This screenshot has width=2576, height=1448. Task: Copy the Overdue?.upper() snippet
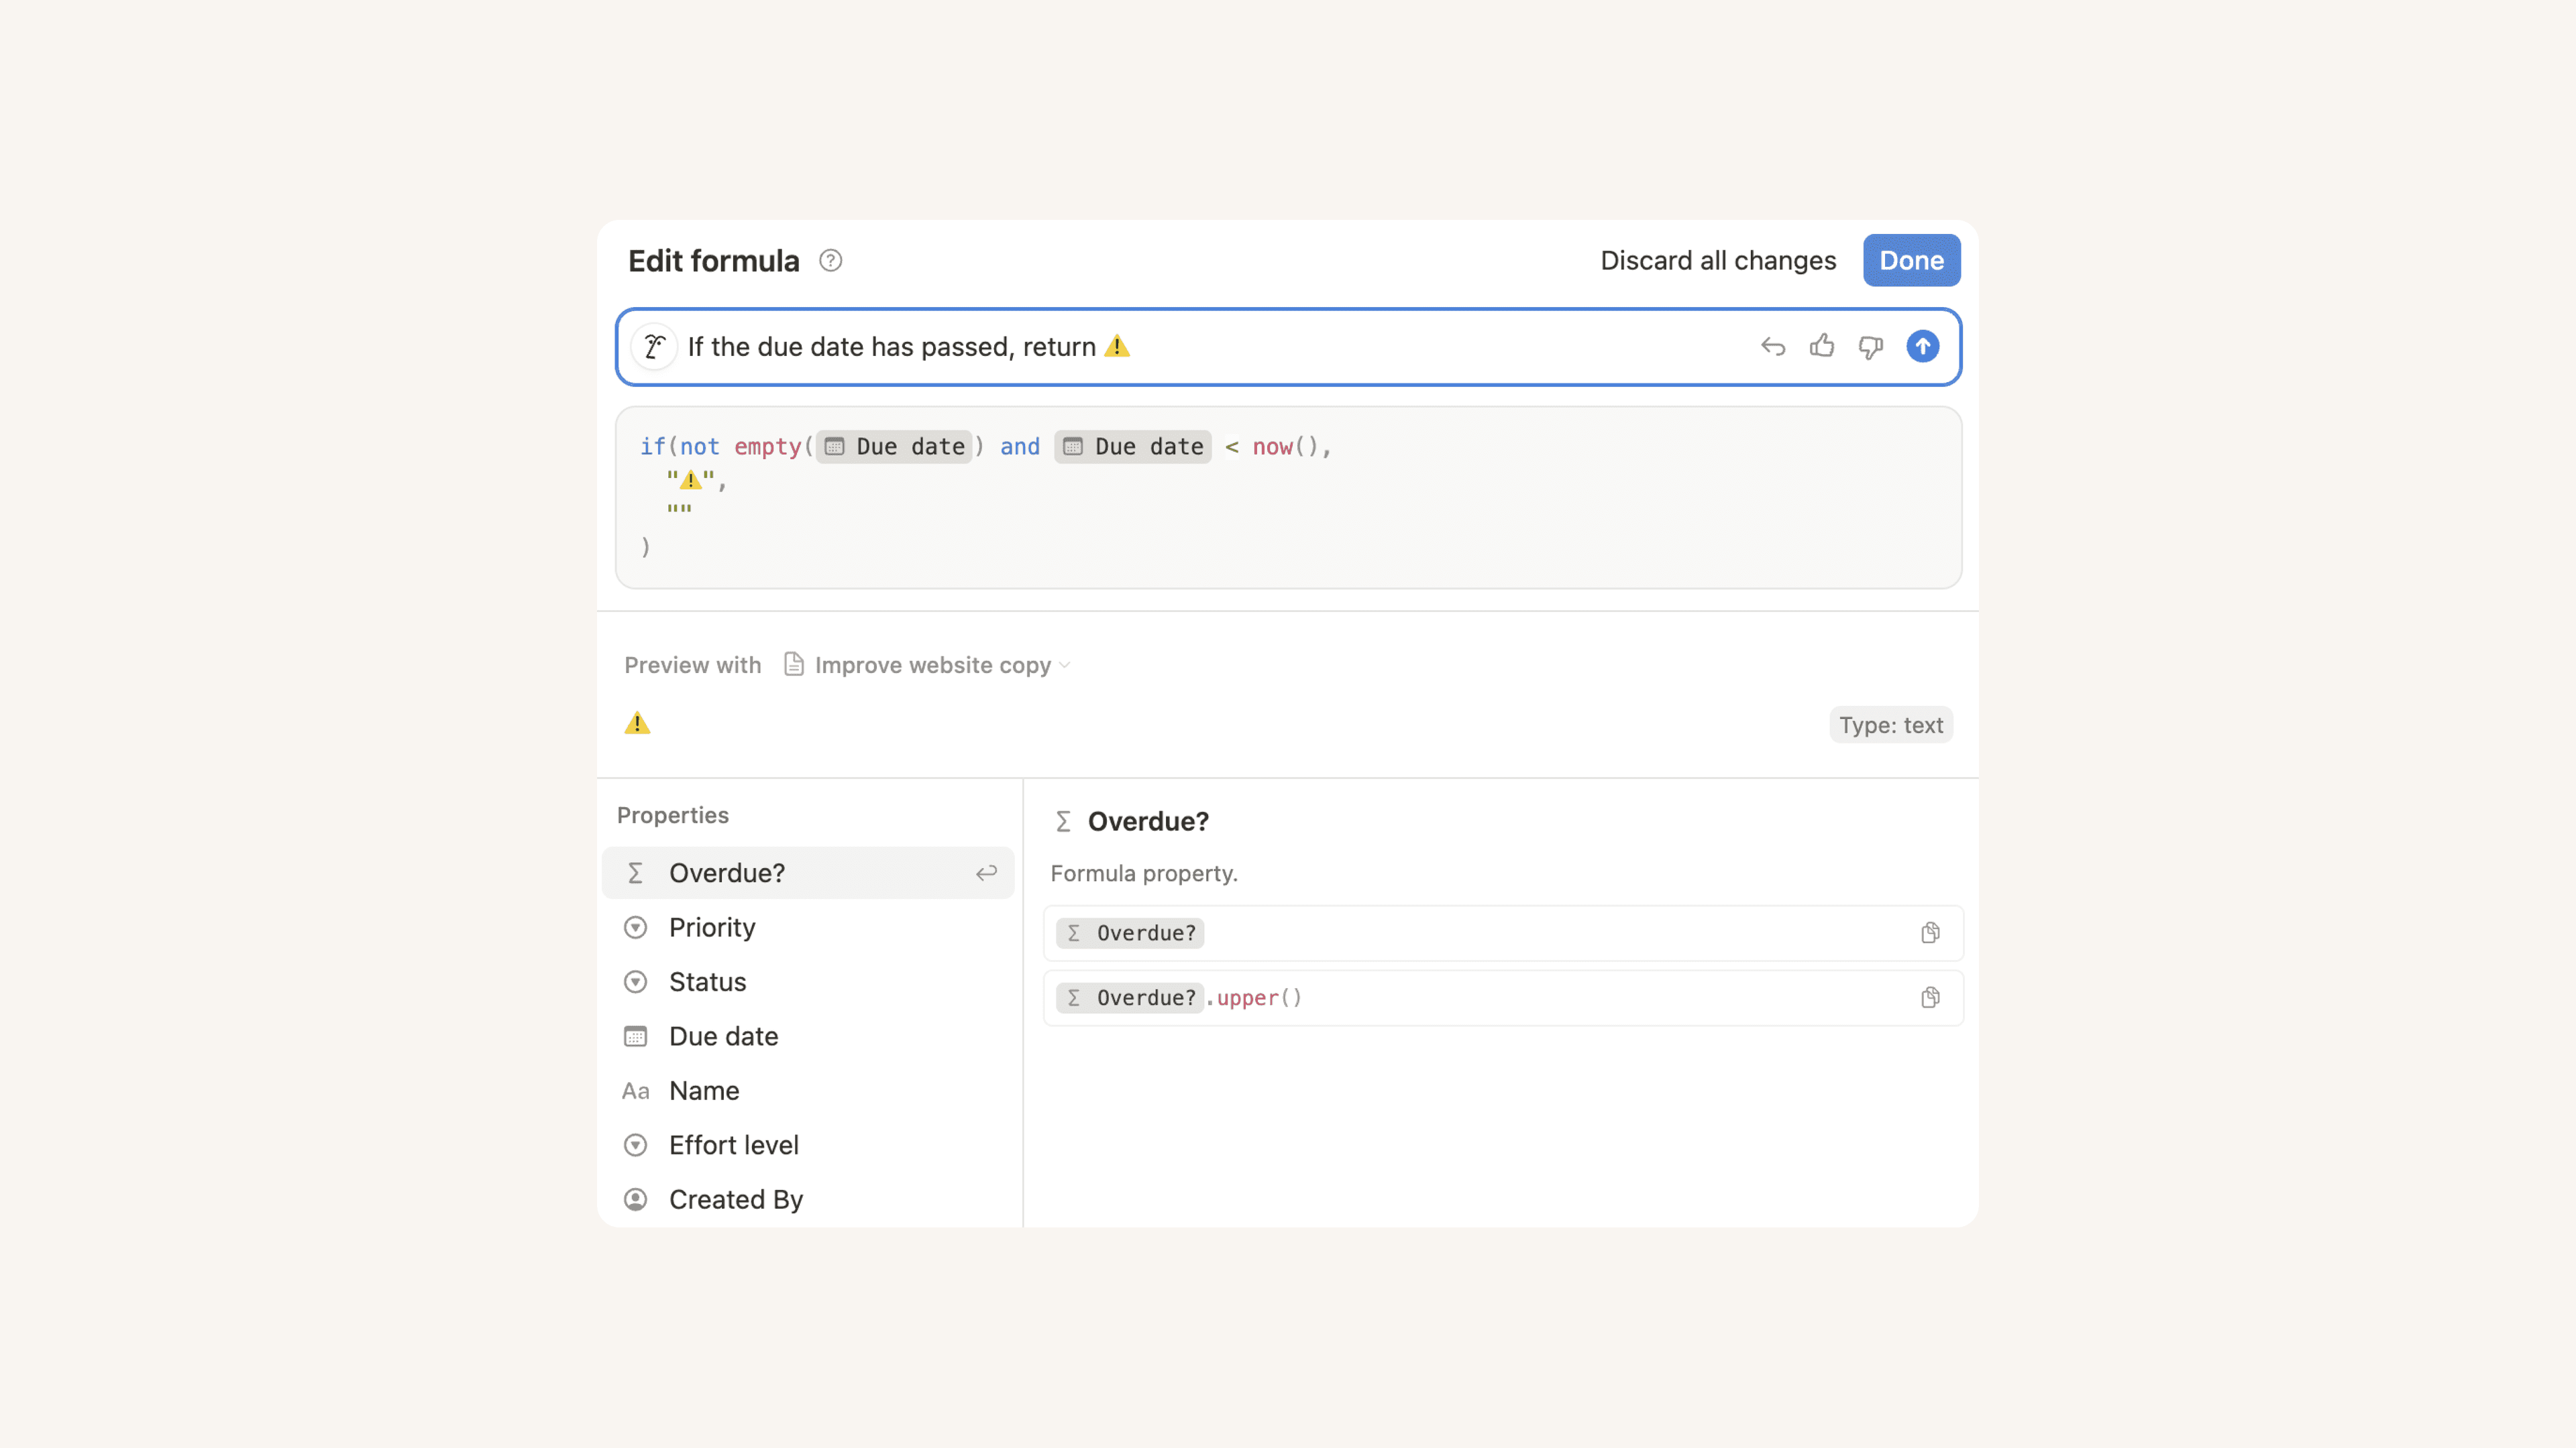pyautogui.click(x=1930, y=998)
